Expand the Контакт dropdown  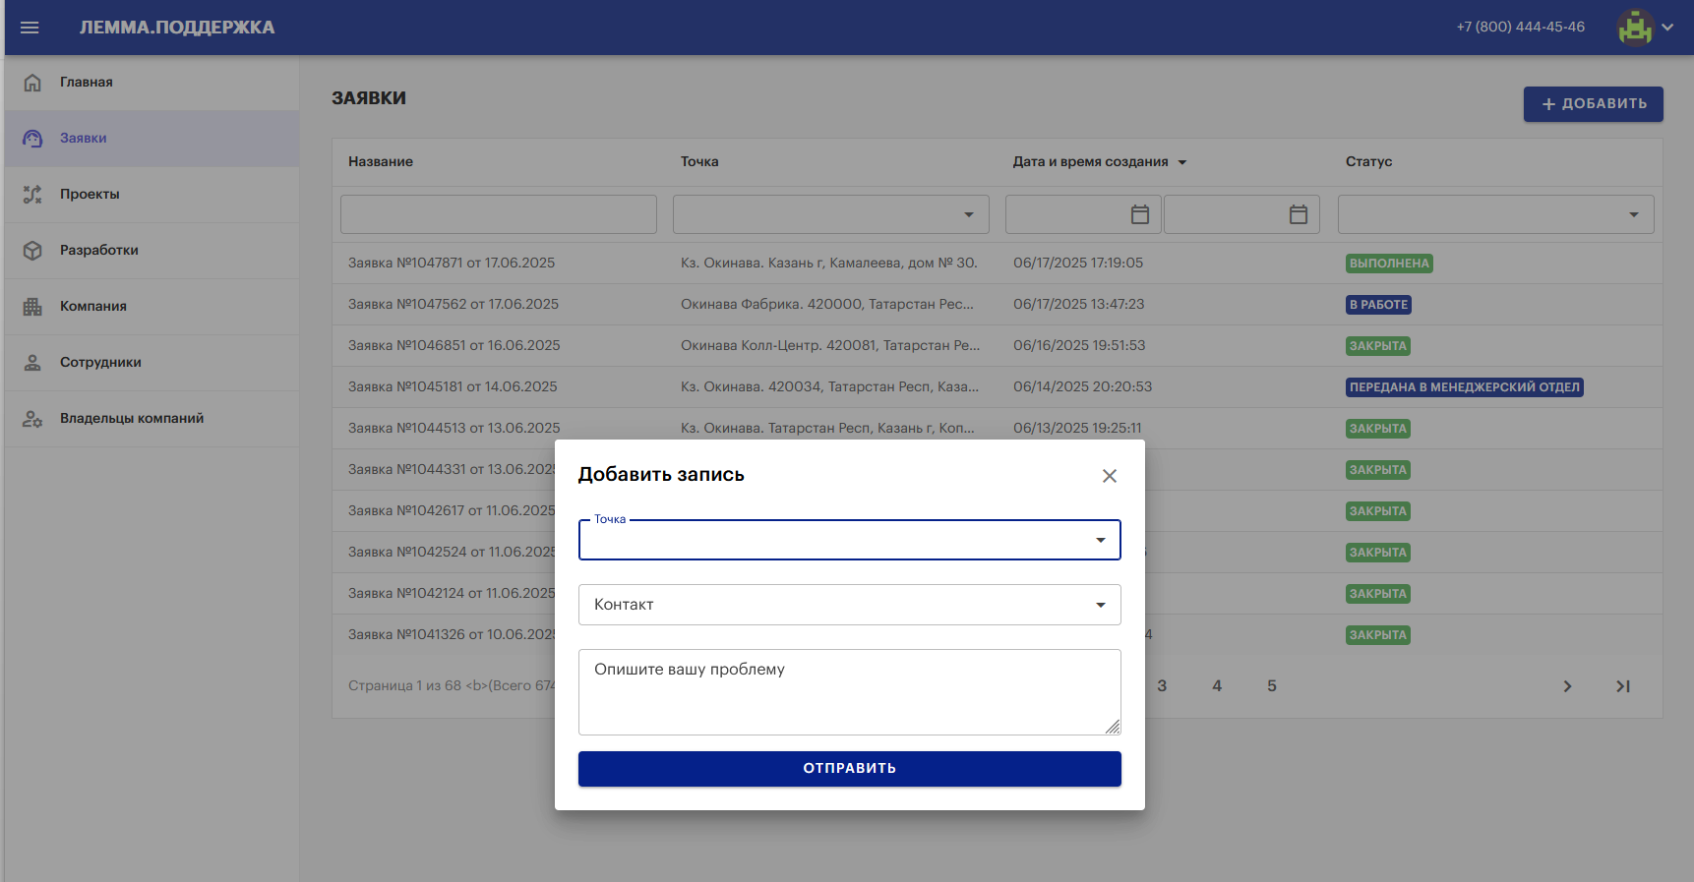(x=1100, y=605)
